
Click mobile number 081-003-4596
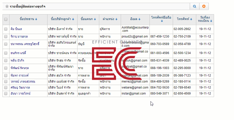pos(160,53)
